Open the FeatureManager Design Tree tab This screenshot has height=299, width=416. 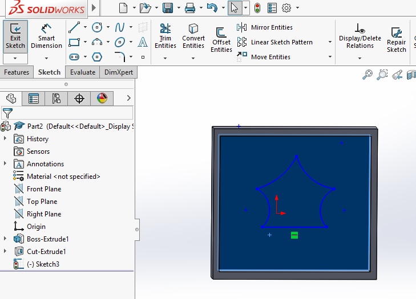[x=11, y=99]
